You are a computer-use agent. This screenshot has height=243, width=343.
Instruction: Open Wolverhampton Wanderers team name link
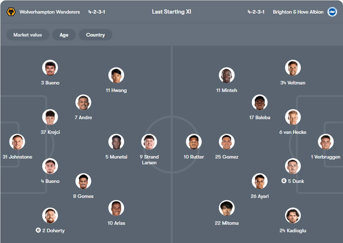(x=49, y=12)
